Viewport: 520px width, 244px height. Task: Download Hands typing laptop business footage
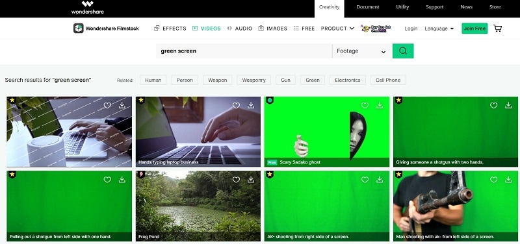click(x=251, y=105)
